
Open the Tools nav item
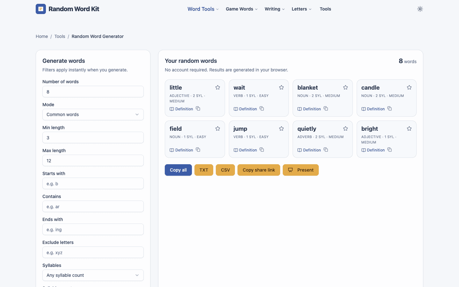[325, 9]
